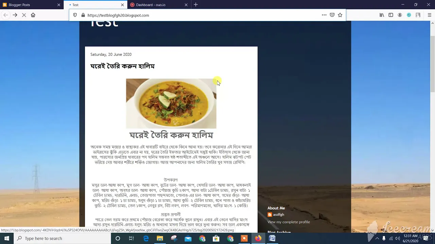Close the Dashboard - ouo.io tab
435x244 pixels.
[x=186, y=5]
